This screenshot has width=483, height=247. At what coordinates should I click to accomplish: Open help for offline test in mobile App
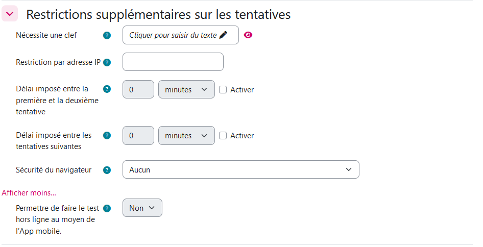[x=107, y=208]
